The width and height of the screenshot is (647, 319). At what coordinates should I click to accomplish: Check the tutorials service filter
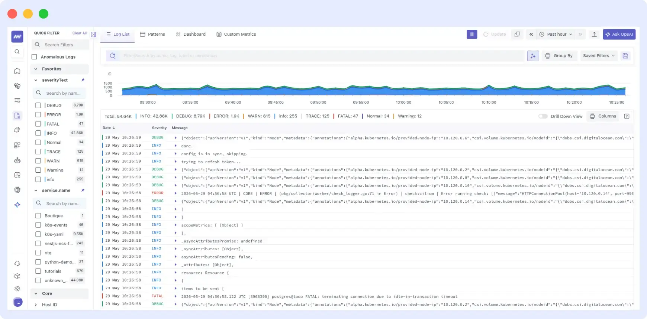(38, 271)
